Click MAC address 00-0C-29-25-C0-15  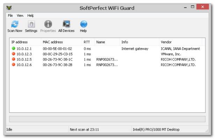coord(58,54)
